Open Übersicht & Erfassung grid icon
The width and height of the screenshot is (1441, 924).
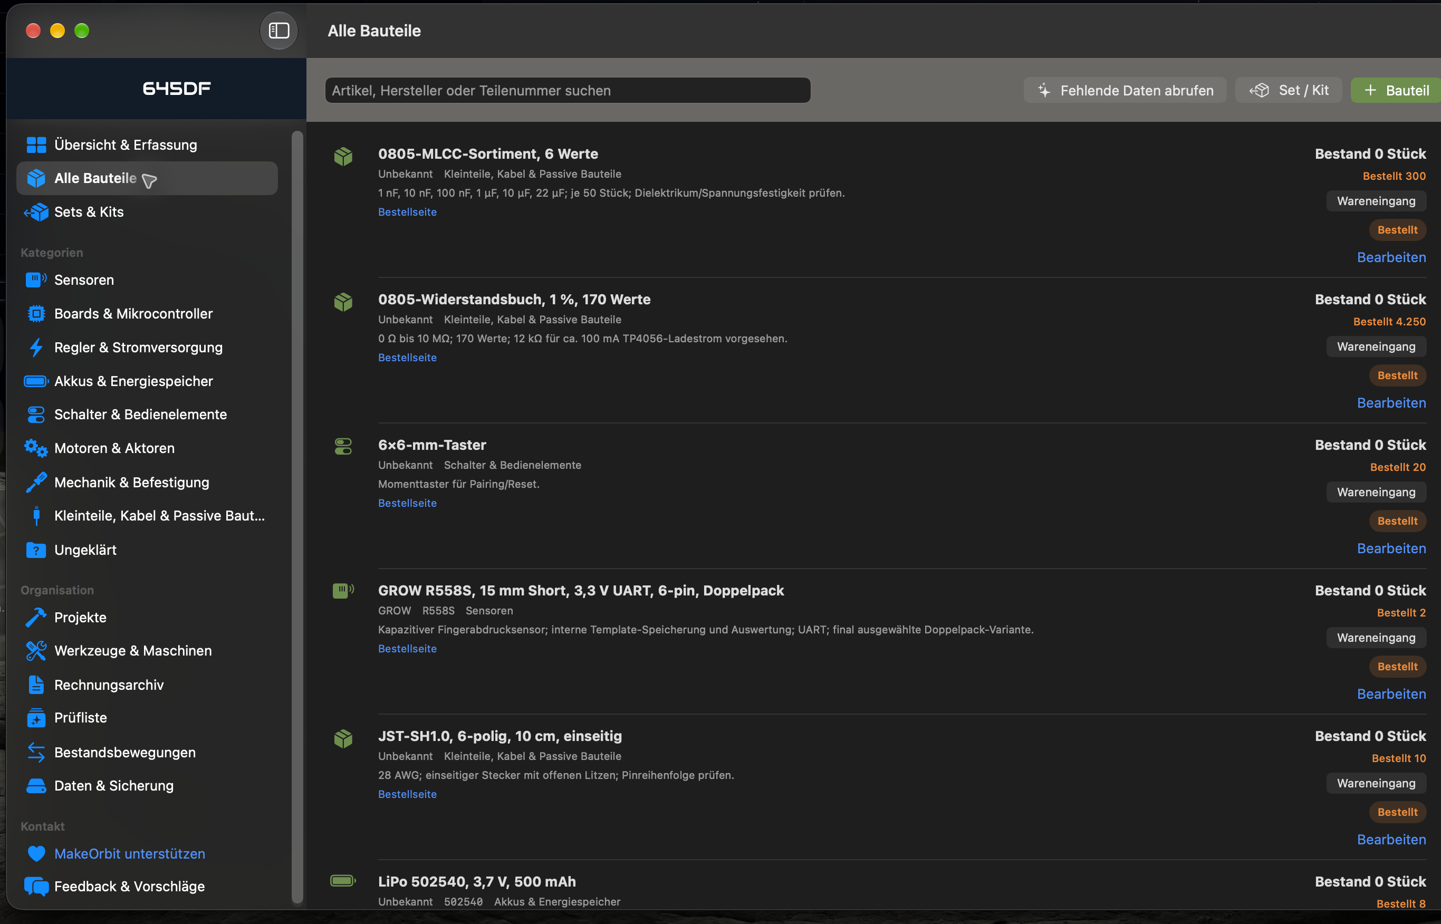point(36,145)
